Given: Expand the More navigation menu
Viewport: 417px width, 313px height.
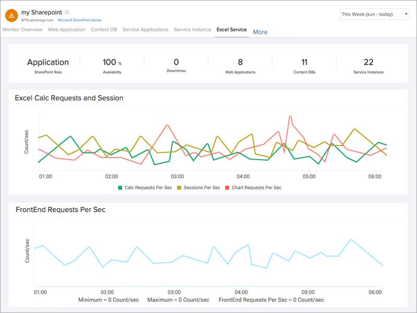Looking at the screenshot, I should click(x=260, y=32).
